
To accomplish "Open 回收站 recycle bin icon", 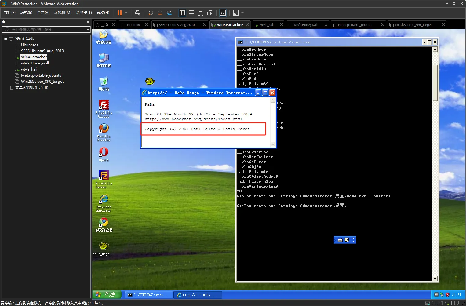I will coord(104,84).
